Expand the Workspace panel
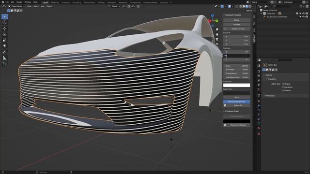 point(264,96)
